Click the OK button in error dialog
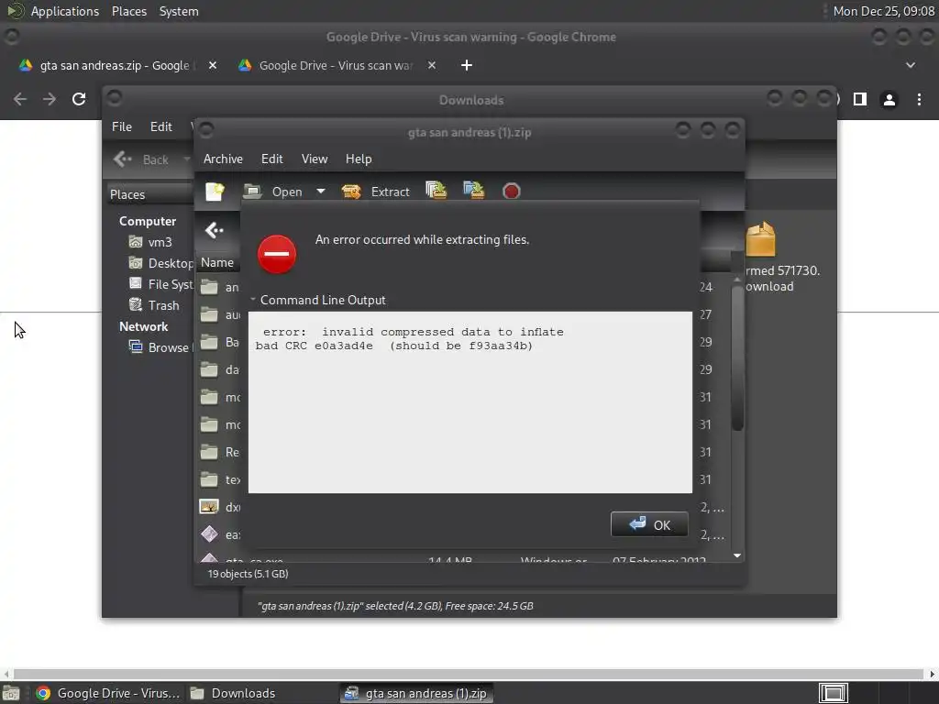This screenshot has height=704, width=939. point(649,524)
